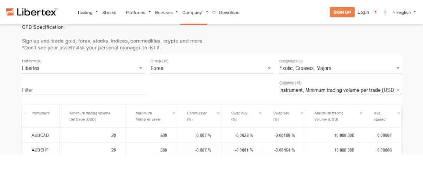
Task: Click the CFD Specification heading
Action: [43, 27]
